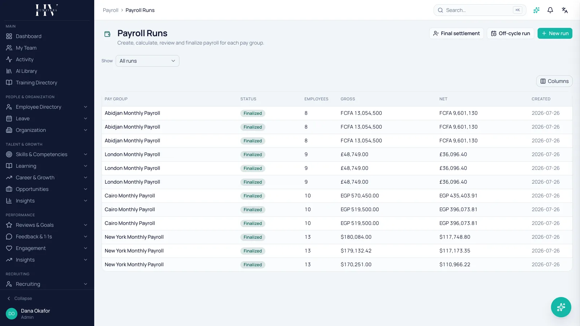Expand the Career & Growth chevron
Viewport: 580px width, 326px height.
click(x=86, y=177)
